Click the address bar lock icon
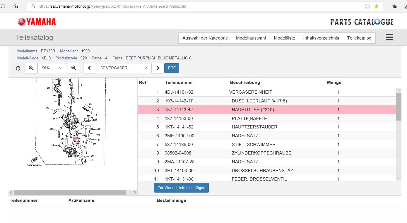Image resolution: width=407 pixels, height=223 pixels. 33,6
